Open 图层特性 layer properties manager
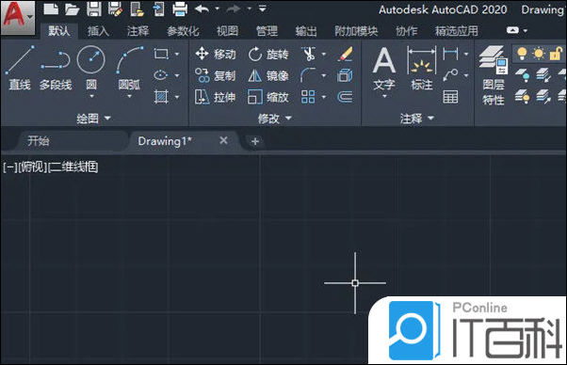This screenshot has height=365, width=567. click(x=493, y=76)
